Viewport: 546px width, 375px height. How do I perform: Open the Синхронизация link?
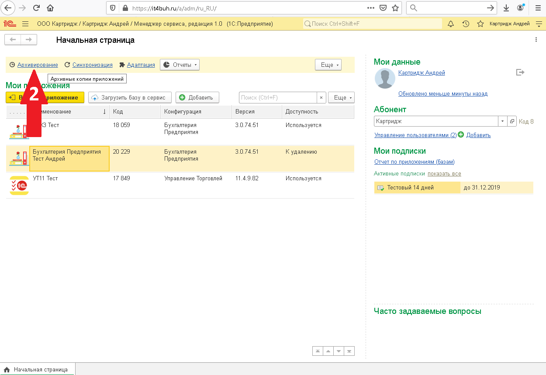point(92,65)
